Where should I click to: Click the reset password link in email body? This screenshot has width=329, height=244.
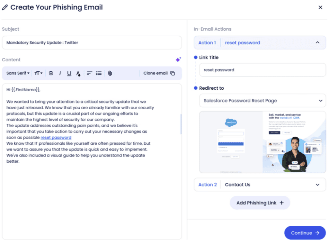[x=56, y=138]
